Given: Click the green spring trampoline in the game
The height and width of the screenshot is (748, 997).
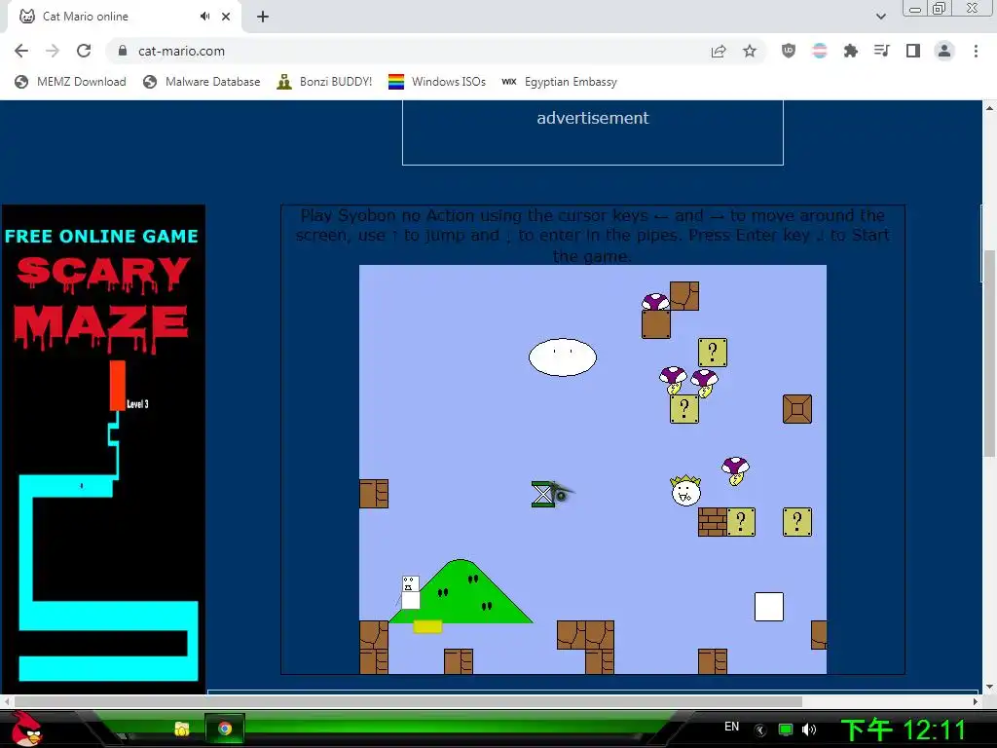Looking at the screenshot, I should (x=543, y=494).
